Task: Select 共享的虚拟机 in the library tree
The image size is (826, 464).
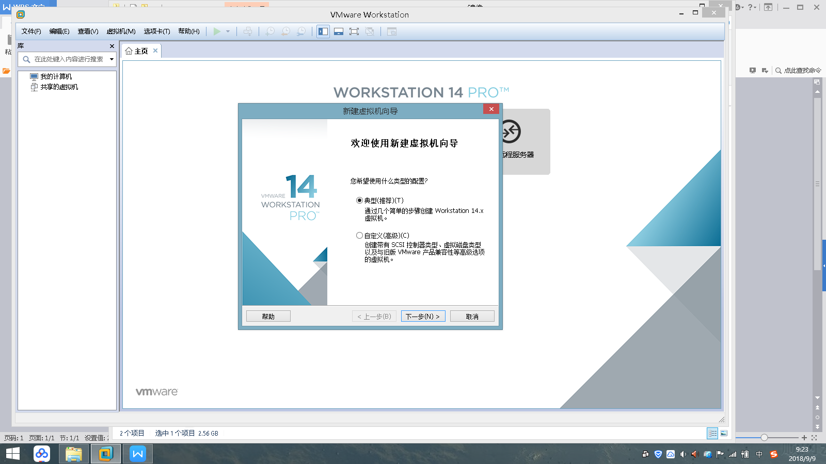Action: (54, 87)
